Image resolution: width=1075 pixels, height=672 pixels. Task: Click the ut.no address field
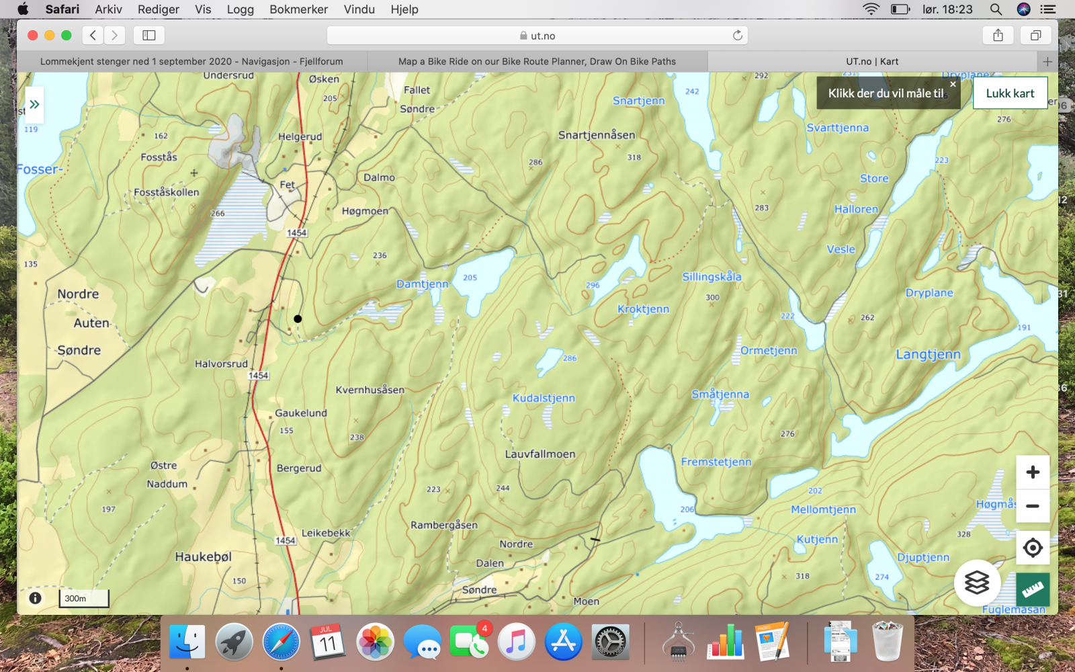537,36
